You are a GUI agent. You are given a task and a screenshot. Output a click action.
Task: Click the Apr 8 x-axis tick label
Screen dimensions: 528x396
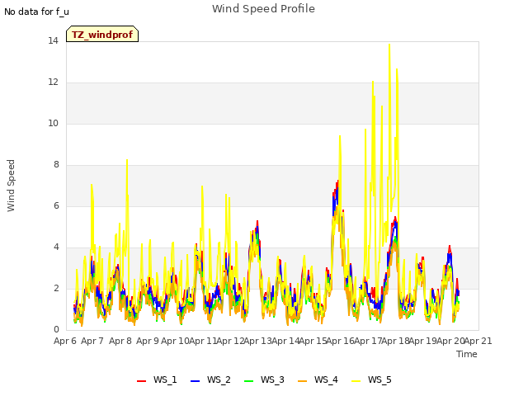click(x=120, y=341)
